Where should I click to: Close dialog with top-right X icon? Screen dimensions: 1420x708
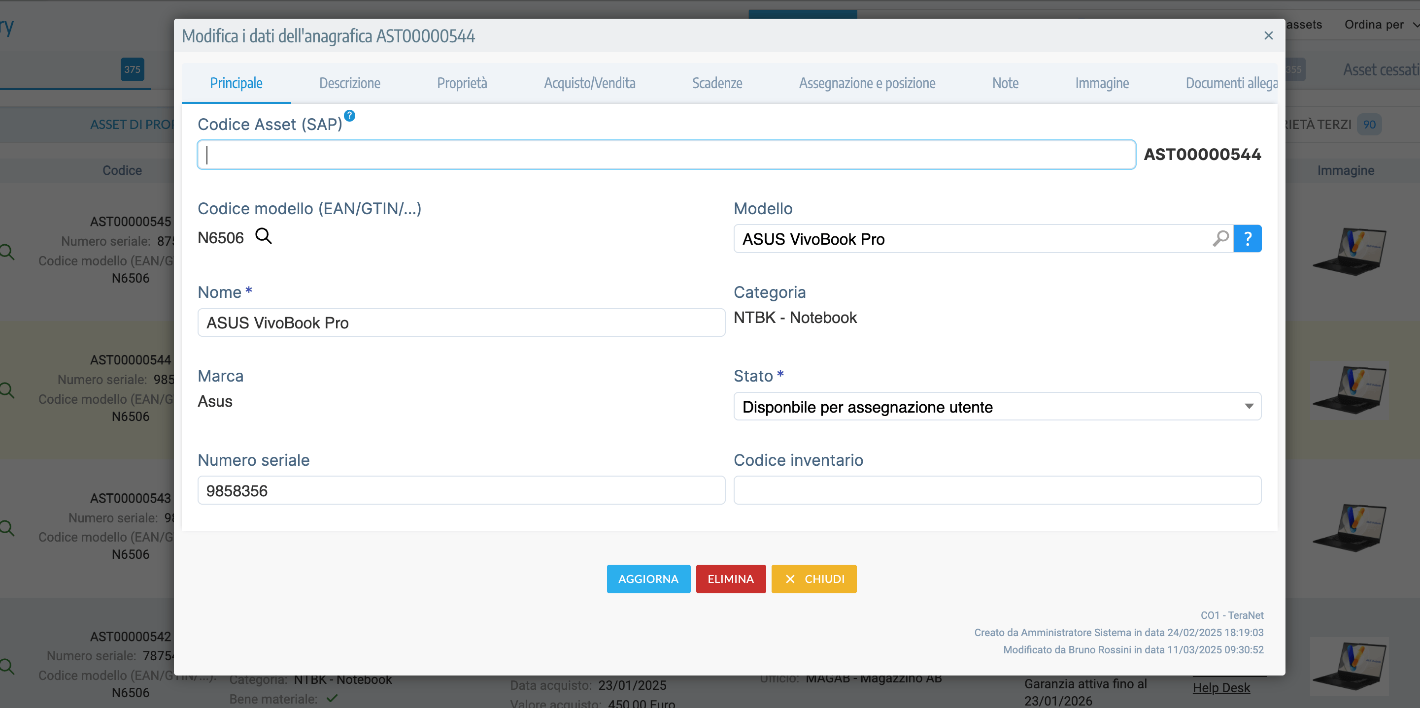1268,36
